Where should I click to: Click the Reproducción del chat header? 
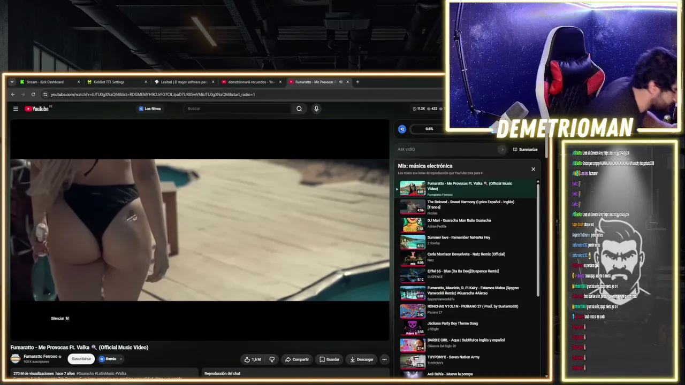(222, 373)
